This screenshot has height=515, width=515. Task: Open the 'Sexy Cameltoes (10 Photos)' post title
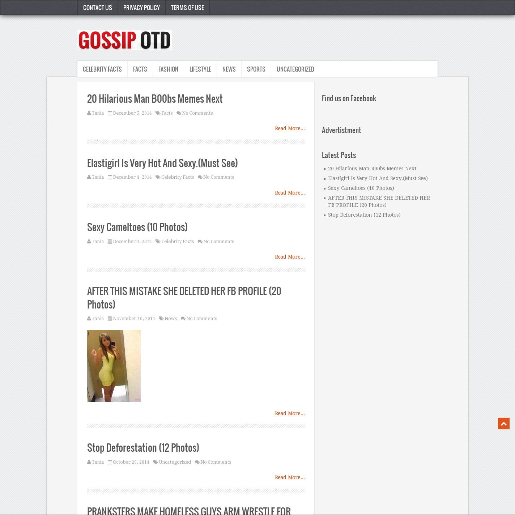pyautogui.click(x=137, y=227)
